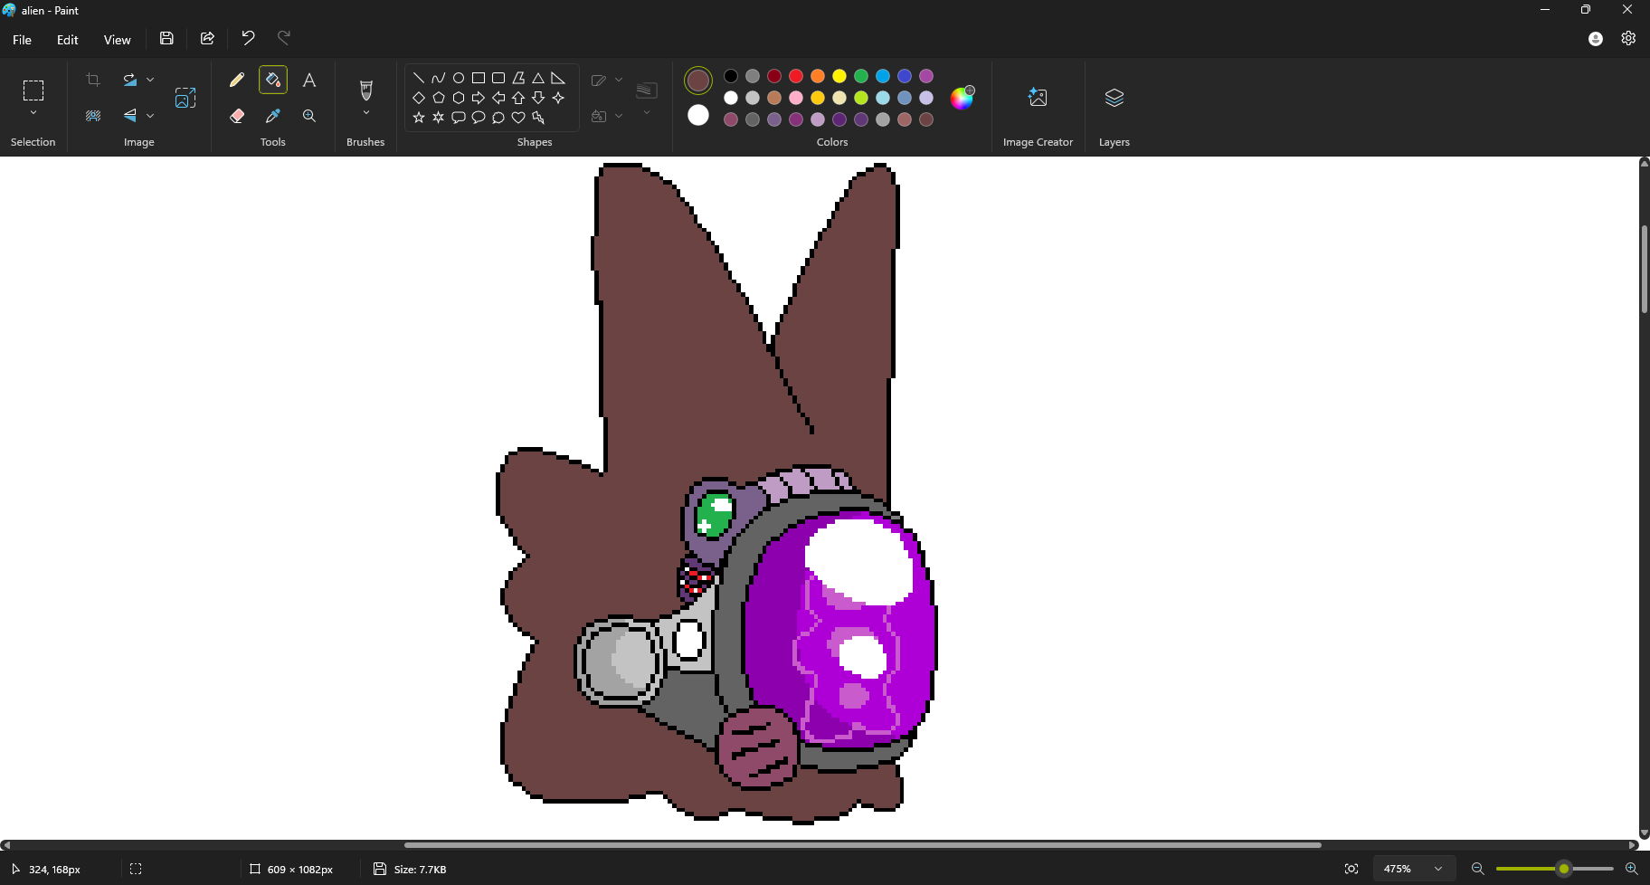Select the Pencil tool
The image size is (1650, 885).
[237, 80]
